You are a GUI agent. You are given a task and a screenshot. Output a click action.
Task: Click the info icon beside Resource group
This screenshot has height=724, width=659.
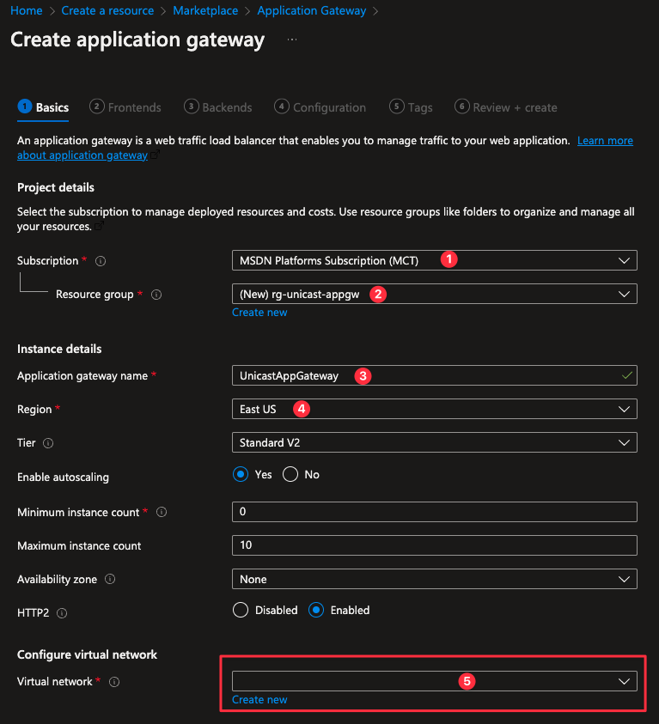coord(156,295)
